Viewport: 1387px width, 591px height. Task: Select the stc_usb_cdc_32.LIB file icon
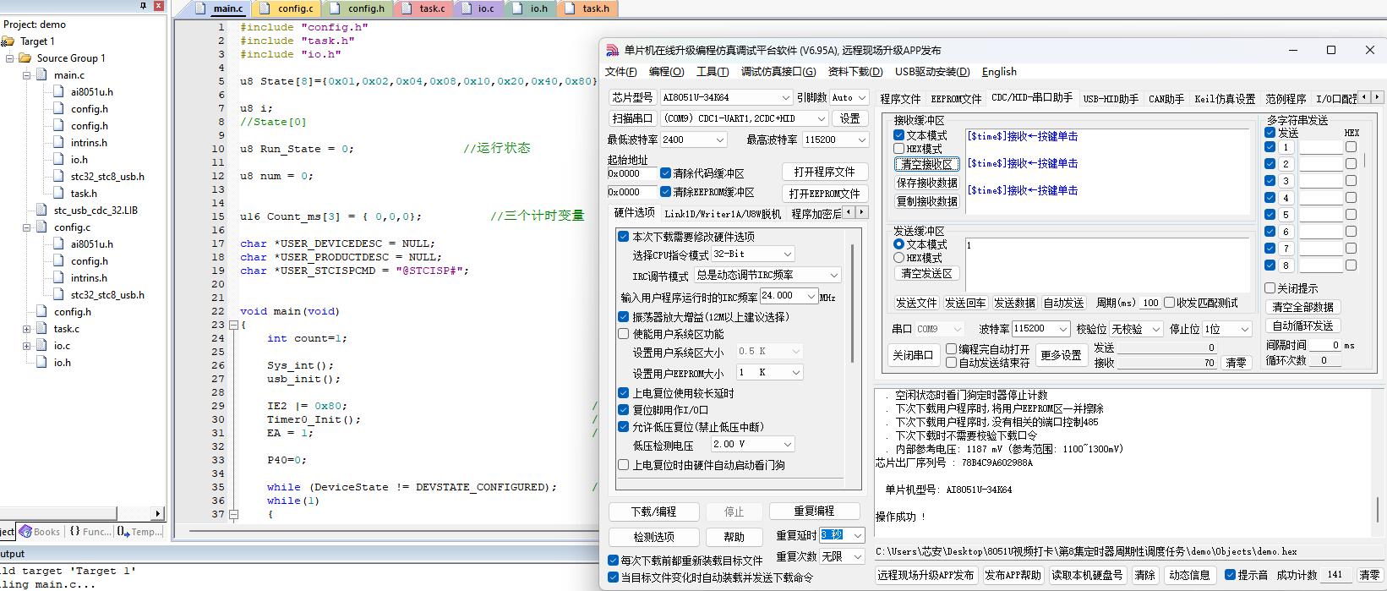pos(41,211)
